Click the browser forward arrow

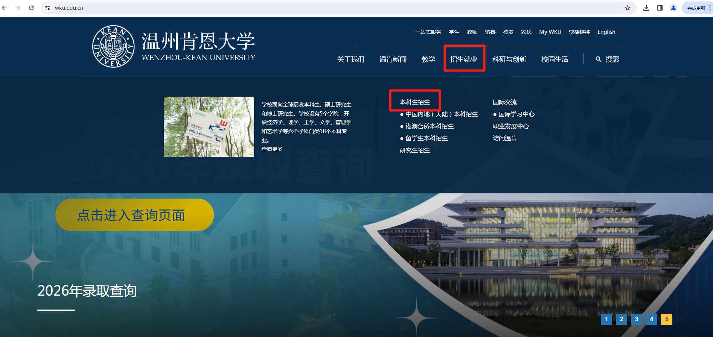click(x=18, y=8)
